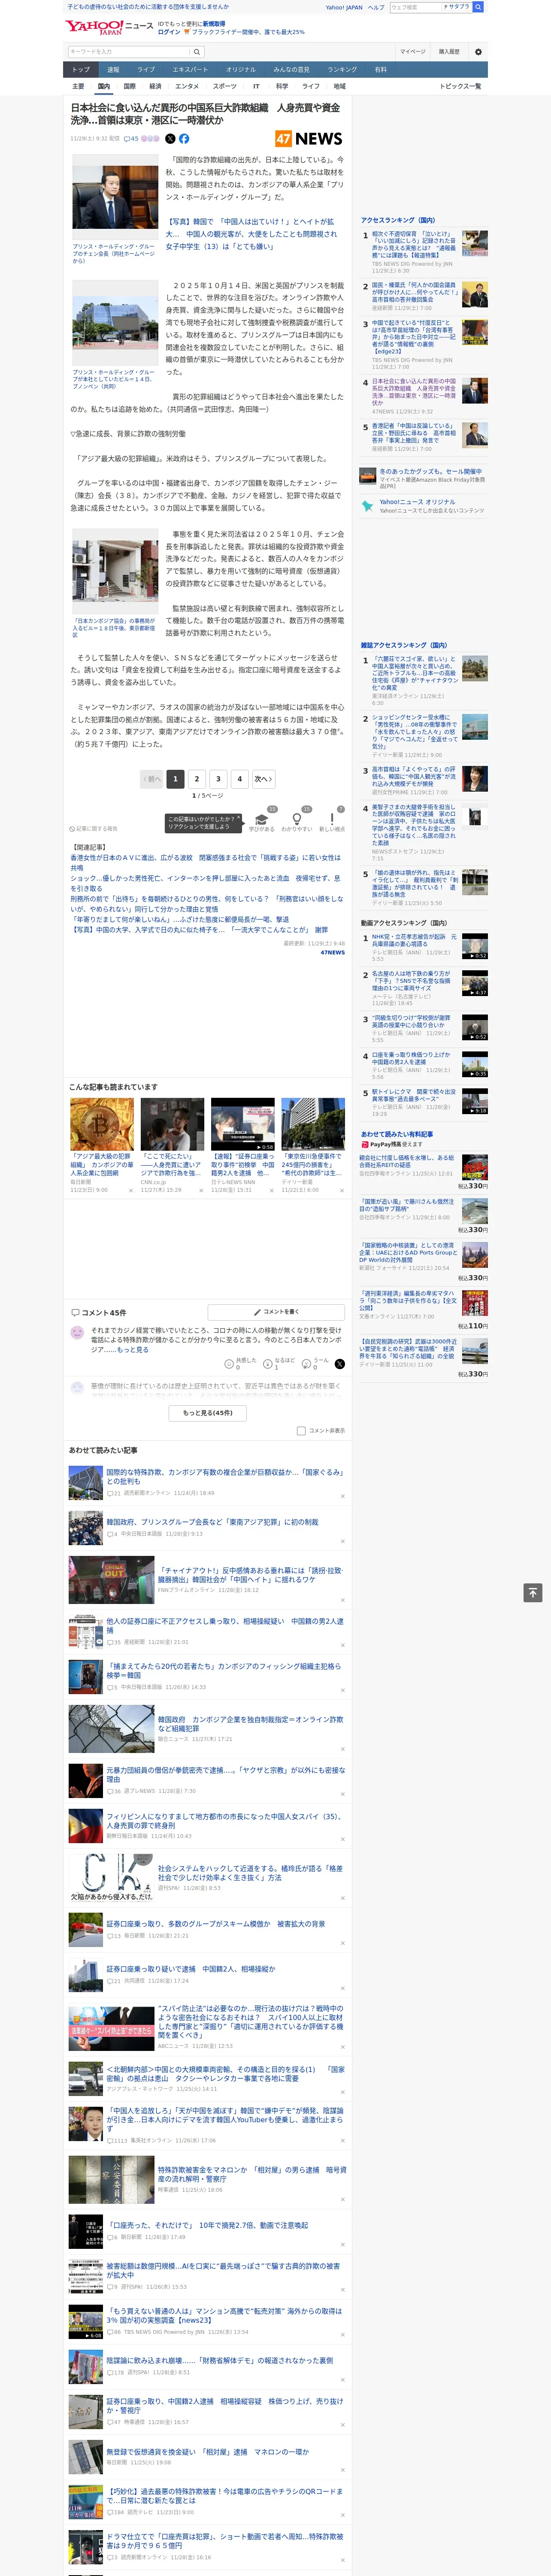Viewport: 551px width, 2576px height.
Task: Click the ログイン link
Action: pyautogui.click(x=169, y=32)
